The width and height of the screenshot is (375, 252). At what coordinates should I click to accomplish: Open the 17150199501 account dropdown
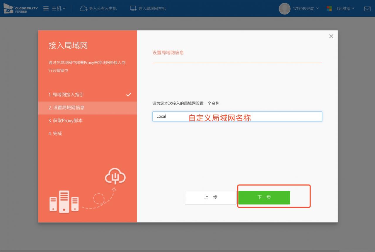306,8
